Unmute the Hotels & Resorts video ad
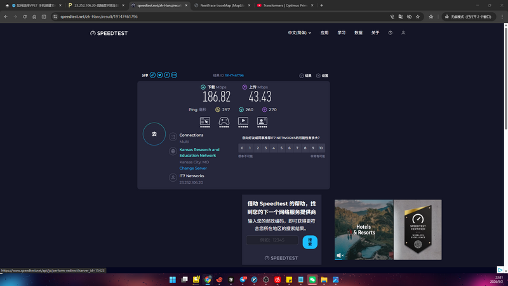The width and height of the screenshot is (508, 286). (339, 255)
